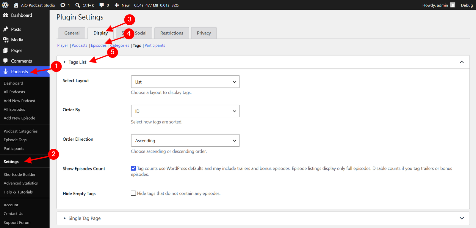Open Shortcode Builder submenu
476x228 pixels.
(x=20, y=175)
